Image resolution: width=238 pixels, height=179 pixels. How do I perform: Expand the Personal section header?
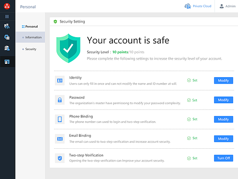(x=30, y=27)
